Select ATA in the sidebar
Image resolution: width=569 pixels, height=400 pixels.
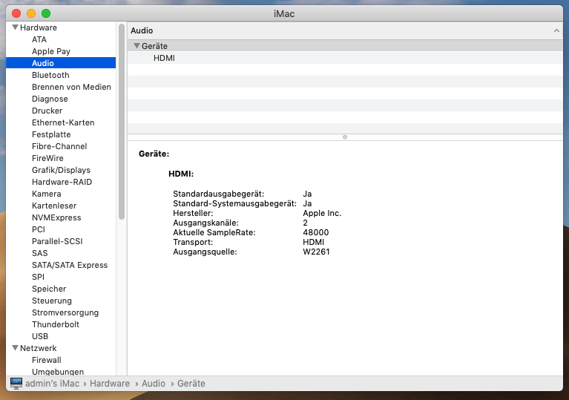click(39, 39)
